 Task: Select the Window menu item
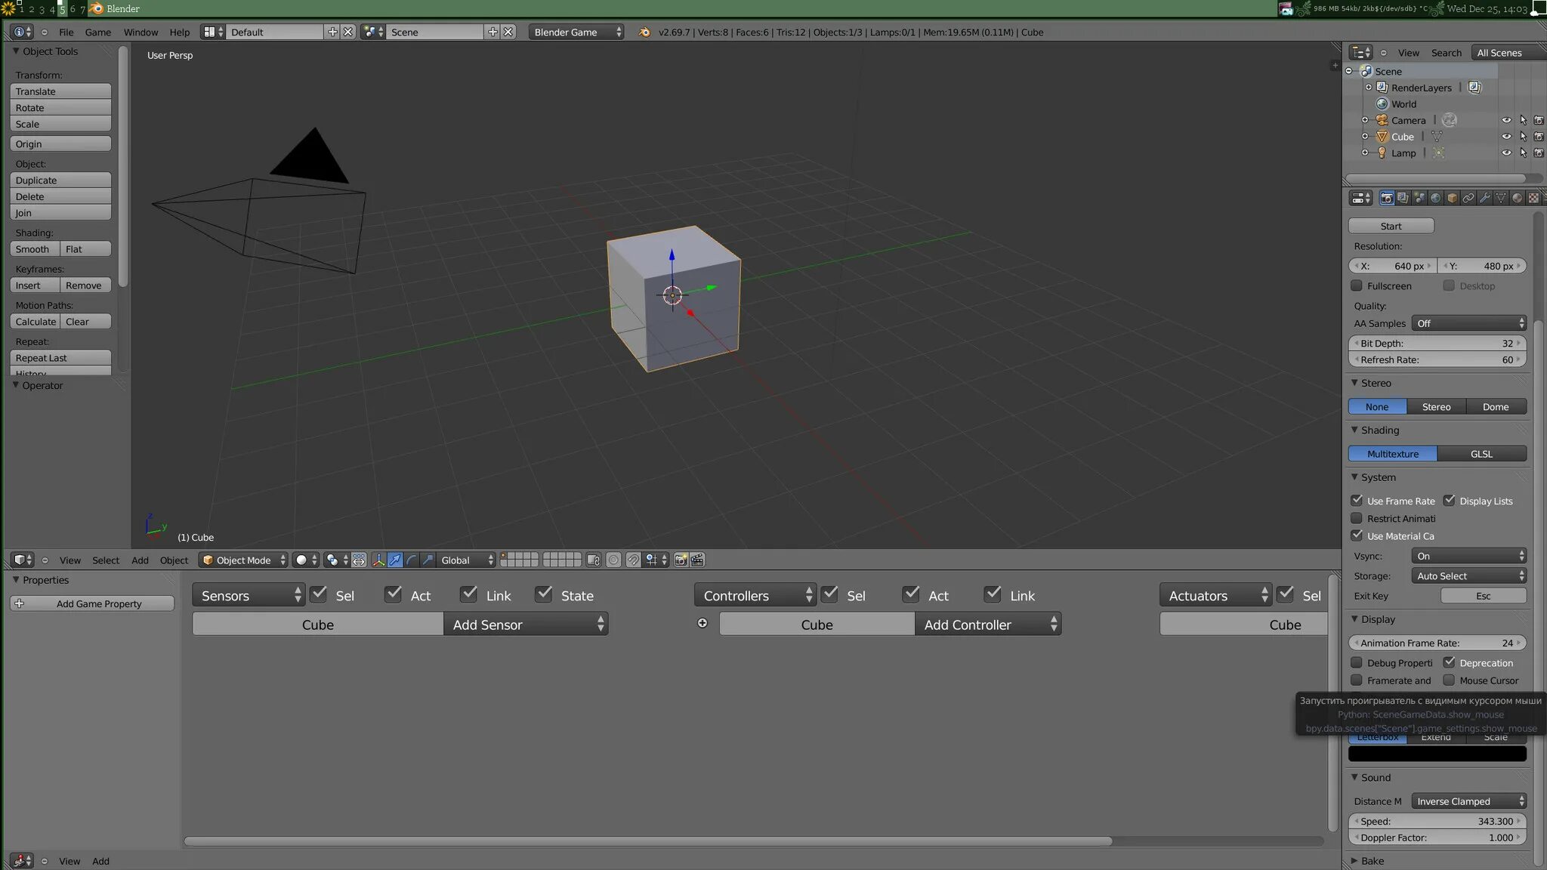[139, 31]
